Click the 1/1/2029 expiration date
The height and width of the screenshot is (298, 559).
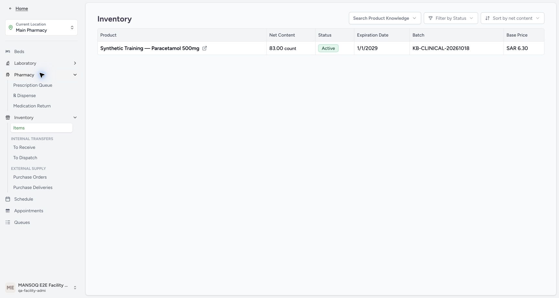(x=367, y=48)
